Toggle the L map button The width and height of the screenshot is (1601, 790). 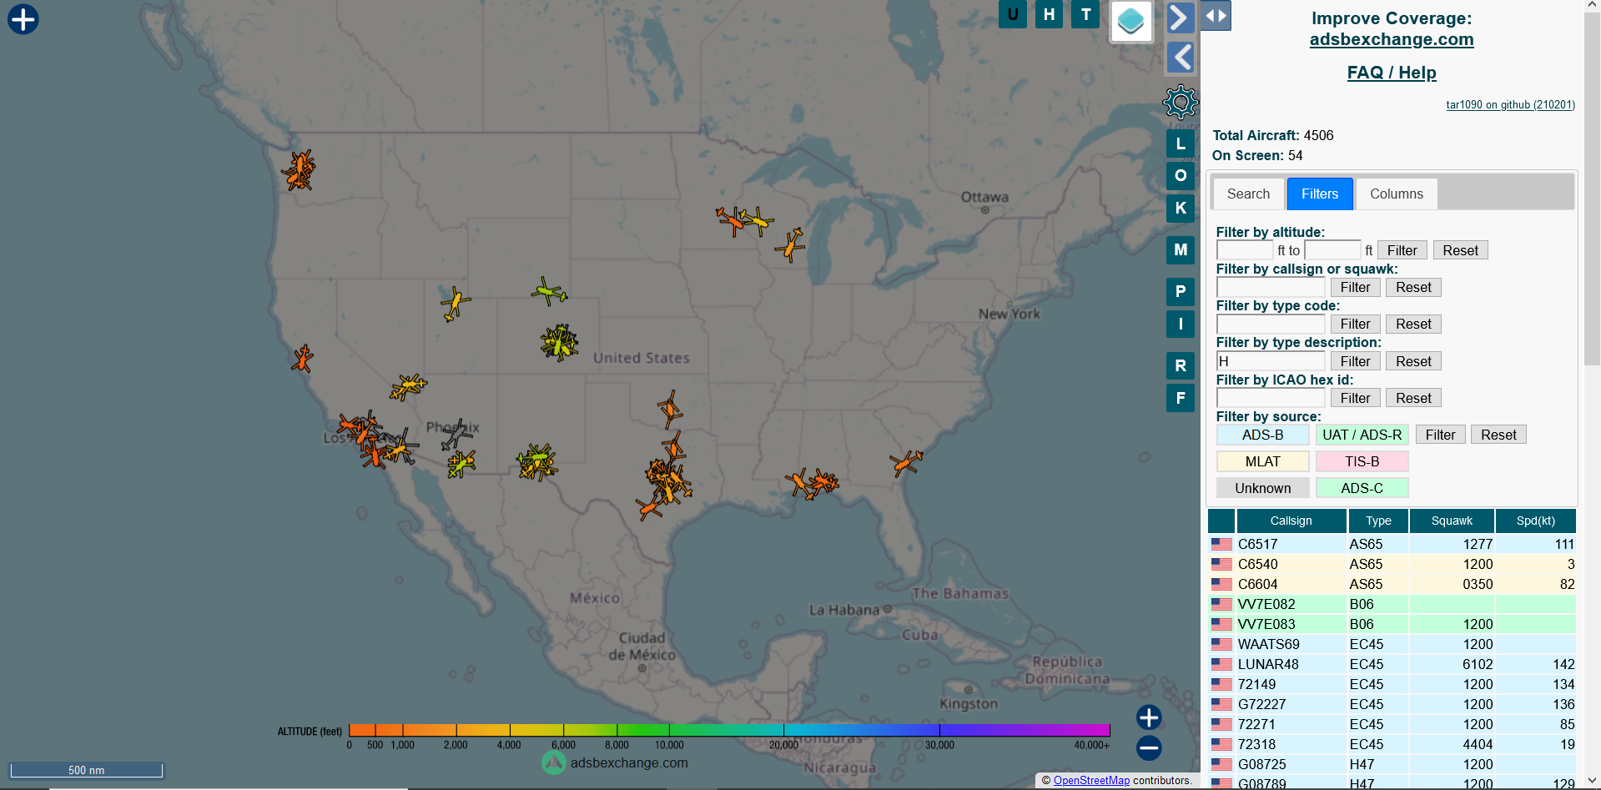pyautogui.click(x=1181, y=143)
